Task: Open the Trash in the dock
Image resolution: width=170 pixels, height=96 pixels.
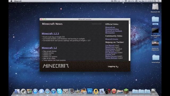Action: pyautogui.click(x=153, y=91)
